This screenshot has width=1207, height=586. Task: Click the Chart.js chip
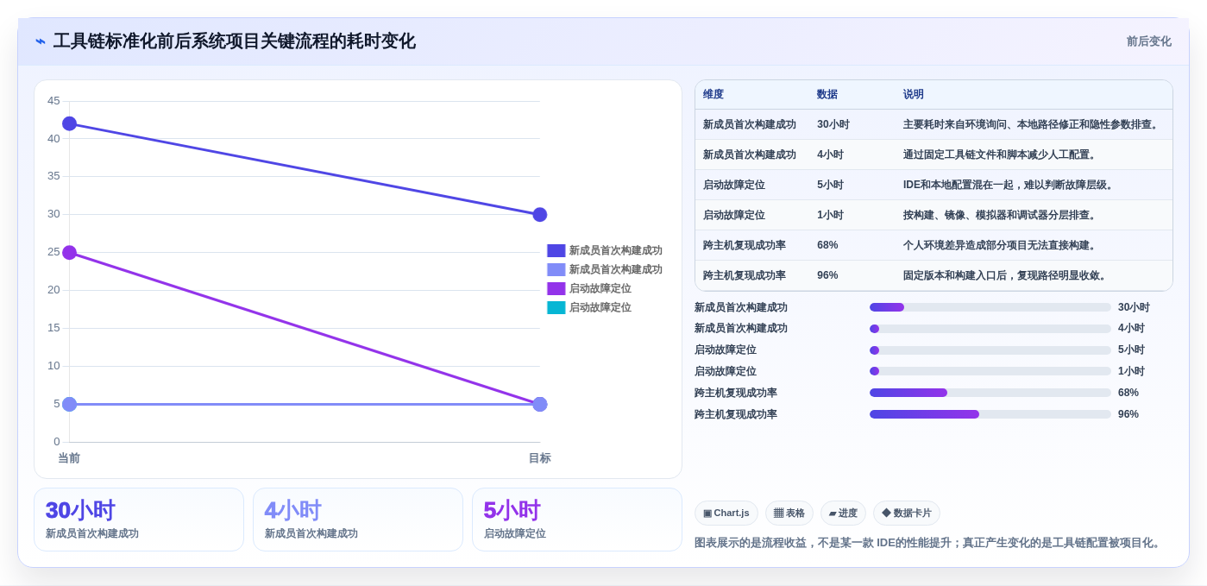(726, 514)
